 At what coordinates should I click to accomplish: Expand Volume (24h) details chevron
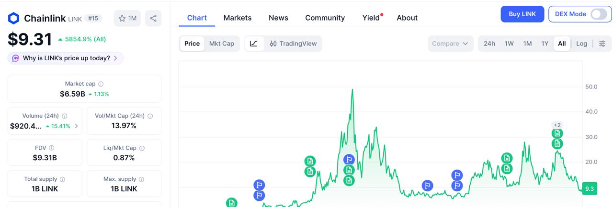pos(77,126)
